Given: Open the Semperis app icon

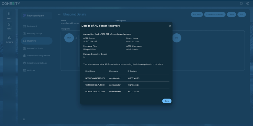Looking at the screenshot, I should (9, 37).
